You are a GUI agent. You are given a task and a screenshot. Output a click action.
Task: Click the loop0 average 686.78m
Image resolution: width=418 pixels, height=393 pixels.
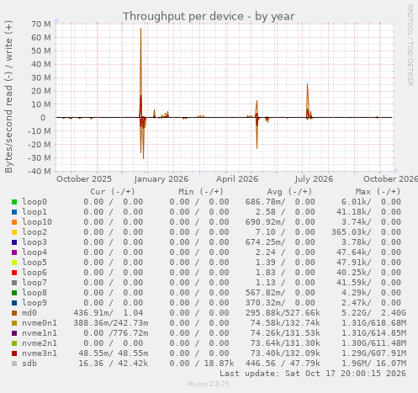(x=265, y=202)
